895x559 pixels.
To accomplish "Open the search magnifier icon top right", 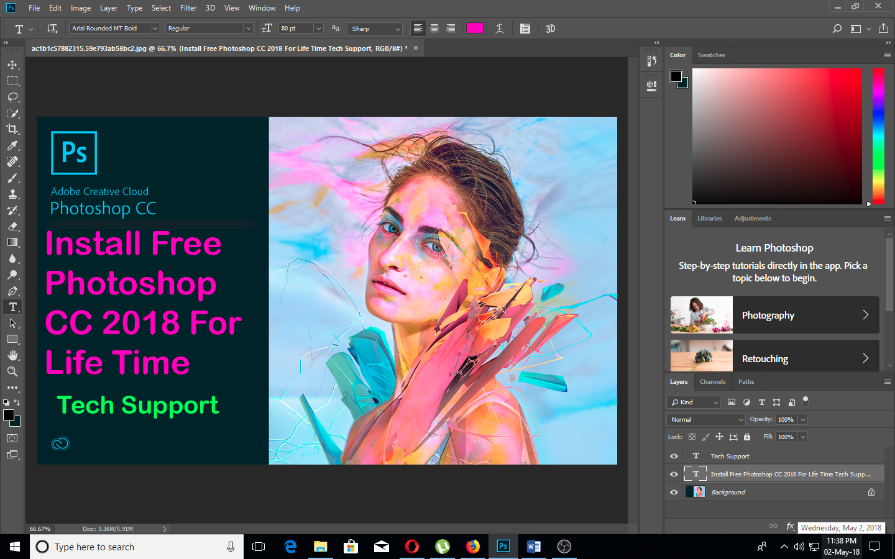I will pos(837,29).
